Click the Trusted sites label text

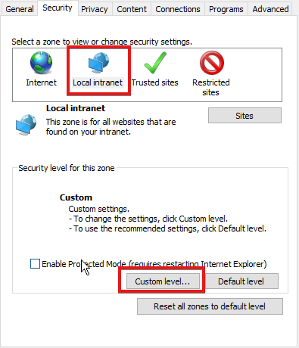click(x=155, y=82)
